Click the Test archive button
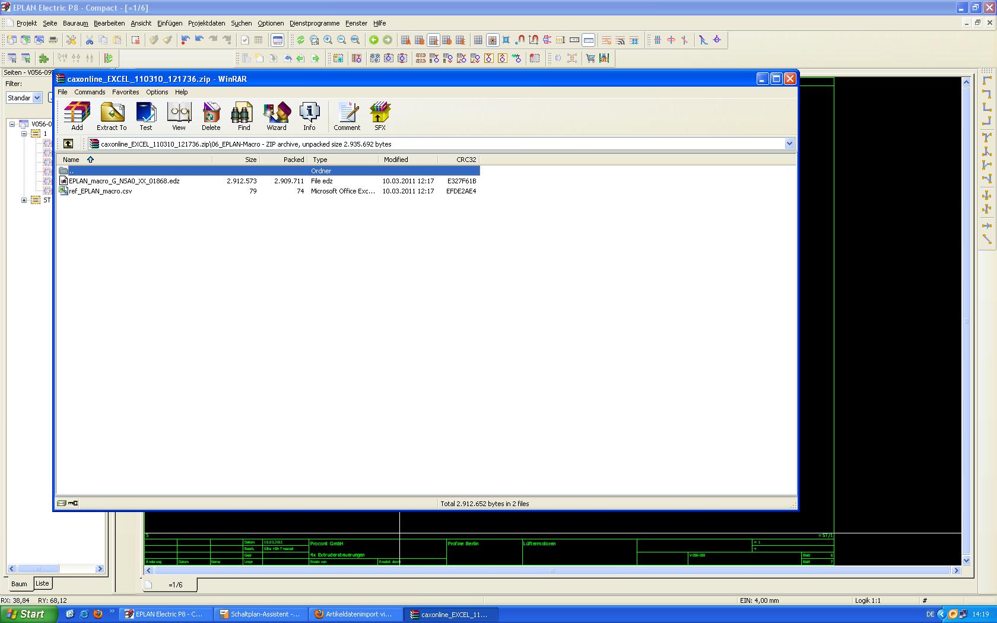 pos(145,116)
